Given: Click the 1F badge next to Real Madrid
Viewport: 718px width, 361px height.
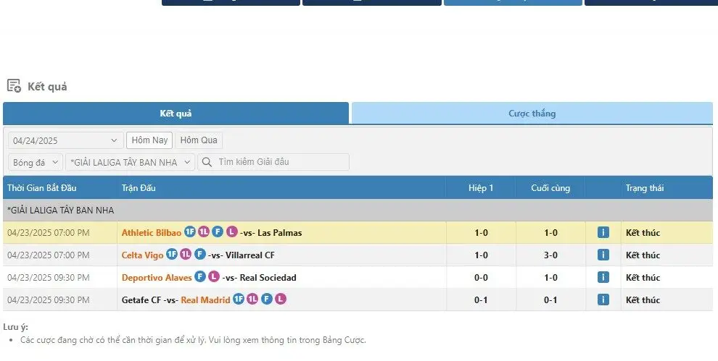Looking at the screenshot, I should pyautogui.click(x=239, y=300).
